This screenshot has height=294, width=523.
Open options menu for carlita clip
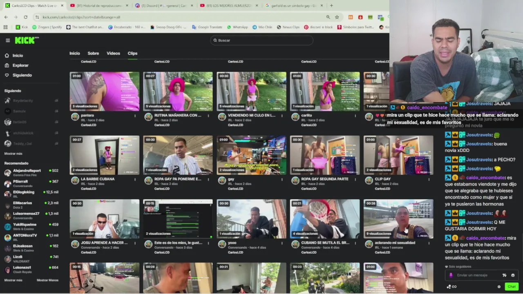355,116
